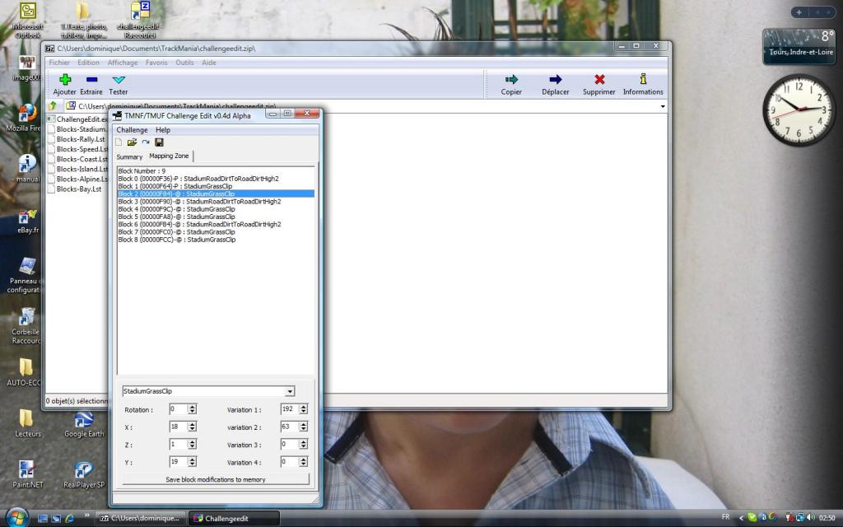The height and width of the screenshot is (527, 843).
Task: Select Blocks-Rally.Lst file in 7-Zip
Action: [x=77, y=139]
